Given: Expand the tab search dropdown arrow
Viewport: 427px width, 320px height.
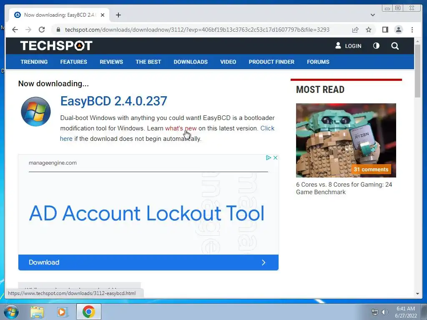Looking at the screenshot, I should tap(373, 15).
